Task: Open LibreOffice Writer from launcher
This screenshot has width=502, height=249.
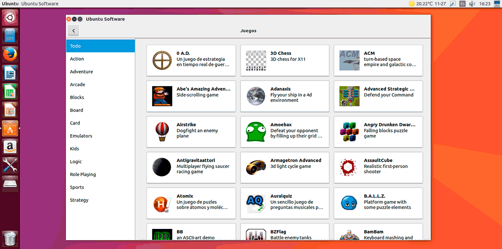Action: coord(10,73)
